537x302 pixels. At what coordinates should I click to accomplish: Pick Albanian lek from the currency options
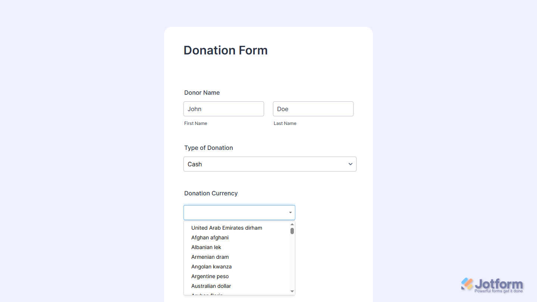(x=206, y=247)
